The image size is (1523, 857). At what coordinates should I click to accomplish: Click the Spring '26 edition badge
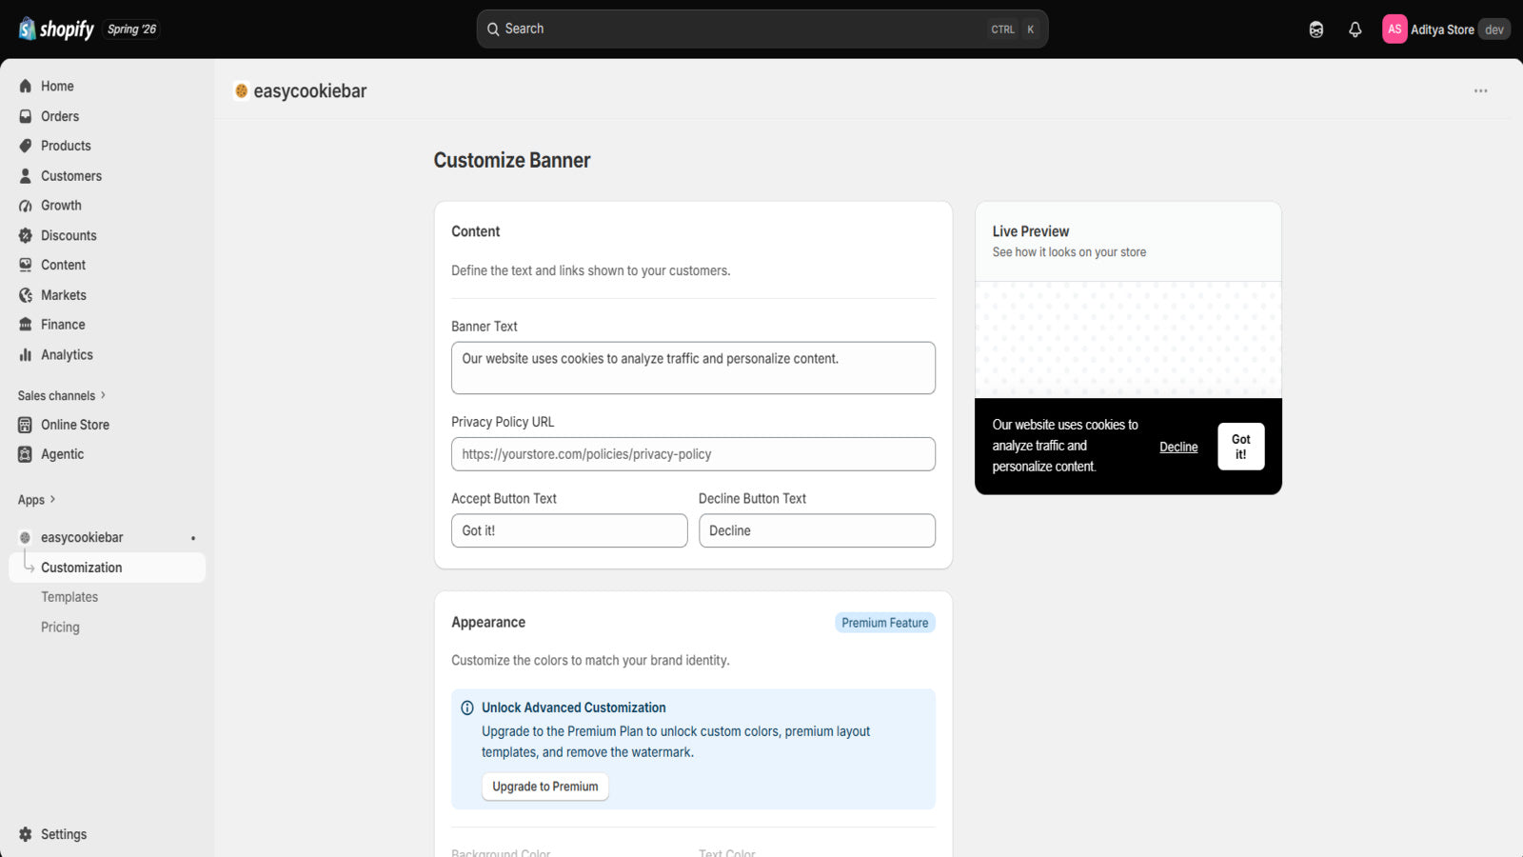click(131, 30)
